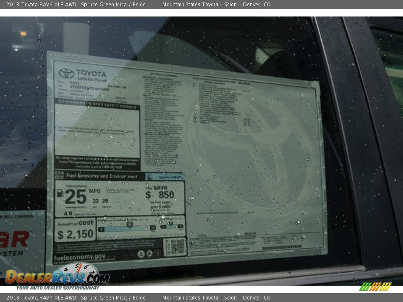
Task: Click the fuel economy rating slider bar
Action: [x=127, y=228]
